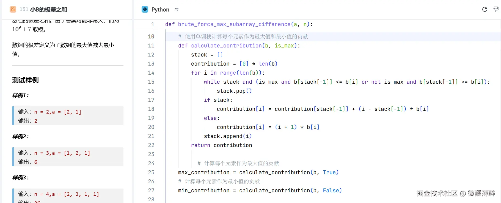Click sample input n = 3,a = [1, 2, 1]
The height and width of the screenshot is (203, 501).
point(62,153)
